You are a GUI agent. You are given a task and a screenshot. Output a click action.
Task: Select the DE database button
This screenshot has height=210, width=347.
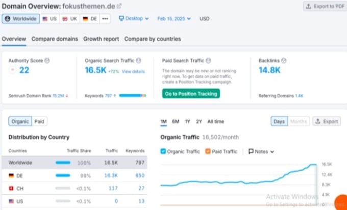coord(90,19)
